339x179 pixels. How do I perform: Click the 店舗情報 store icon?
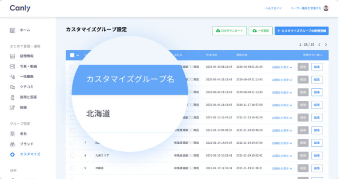click(x=12, y=56)
